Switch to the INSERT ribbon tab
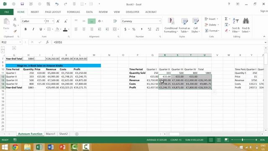This screenshot has width=268, height=151. (35, 12)
